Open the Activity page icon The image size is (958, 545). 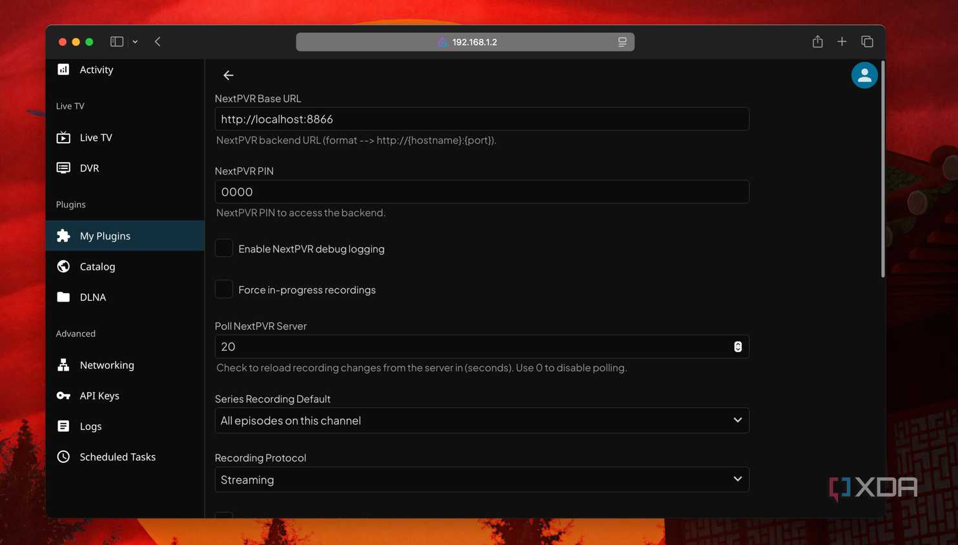pos(63,70)
